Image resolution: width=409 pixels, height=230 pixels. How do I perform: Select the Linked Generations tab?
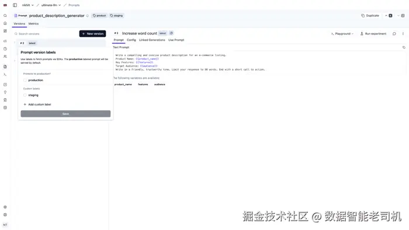pyautogui.click(x=152, y=40)
